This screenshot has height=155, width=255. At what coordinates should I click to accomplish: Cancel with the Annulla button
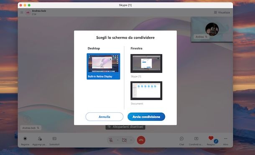tap(105, 117)
